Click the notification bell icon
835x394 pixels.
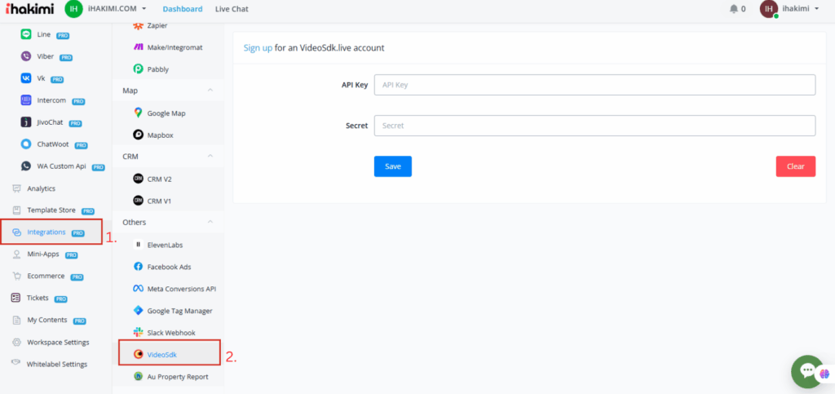(x=733, y=9)
